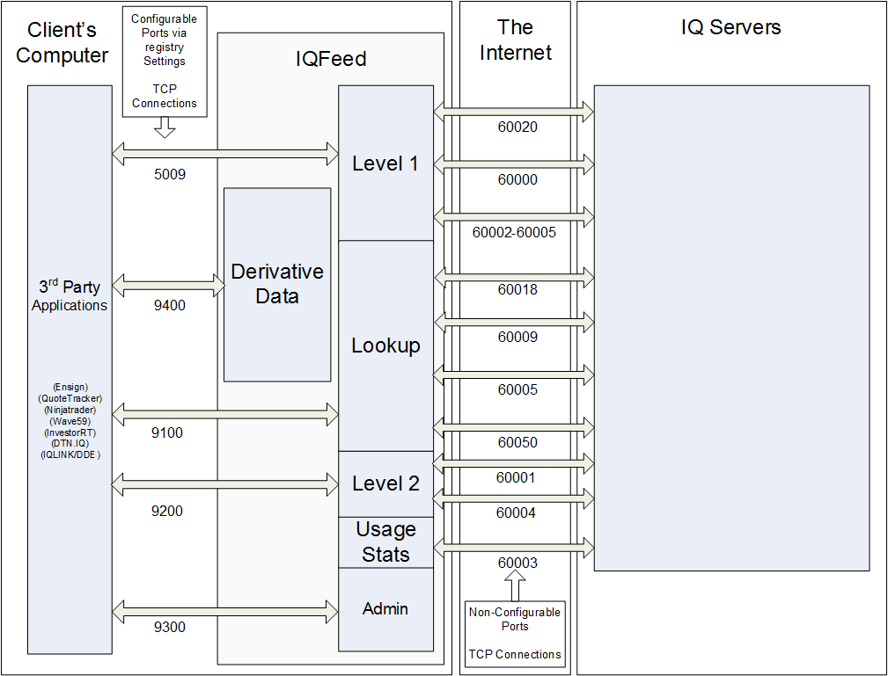
Task: Select the 60050 port number
Action: [517, 442]
